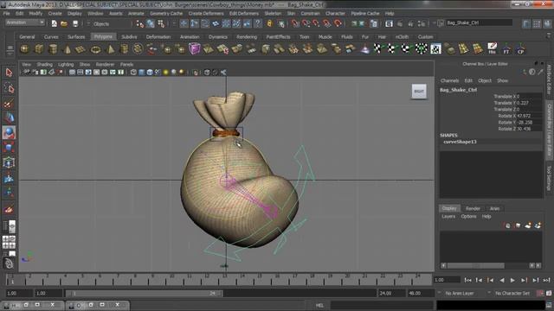Create a polygon torus from shelf
The image size is (554, 311).
coord(95,49)
